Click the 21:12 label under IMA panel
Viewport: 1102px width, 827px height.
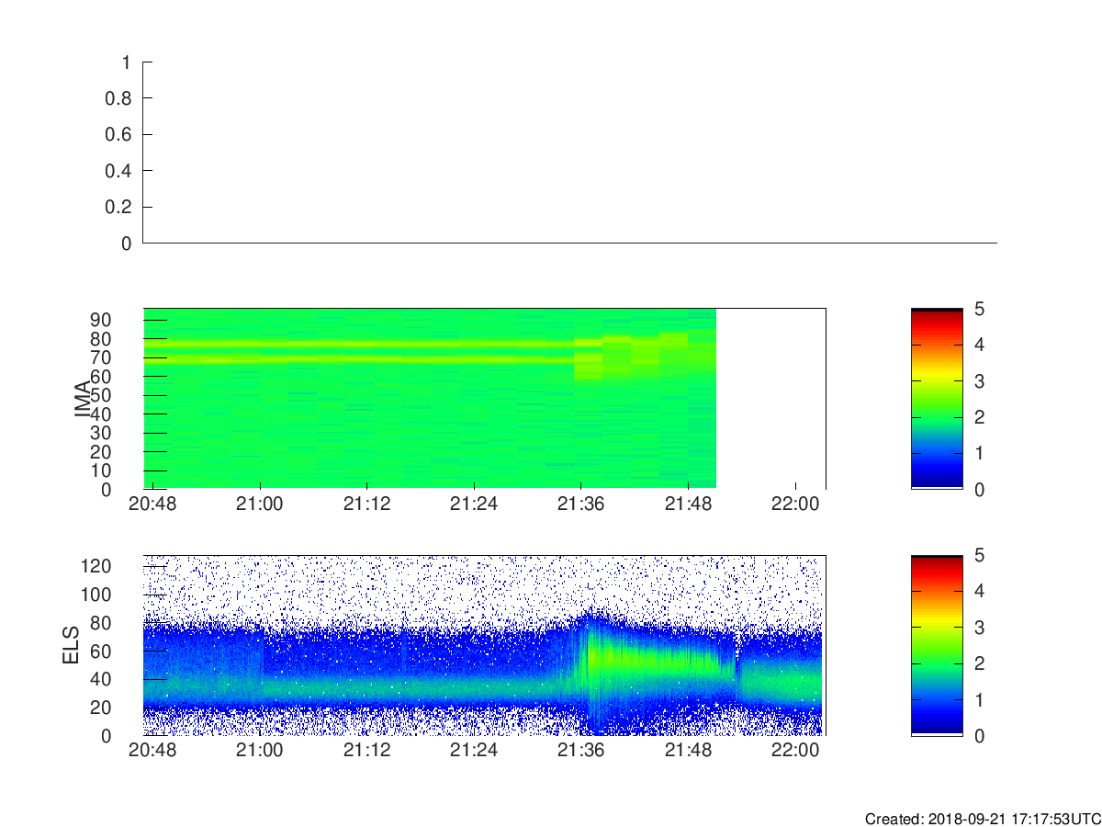click(x=366, y=504)
